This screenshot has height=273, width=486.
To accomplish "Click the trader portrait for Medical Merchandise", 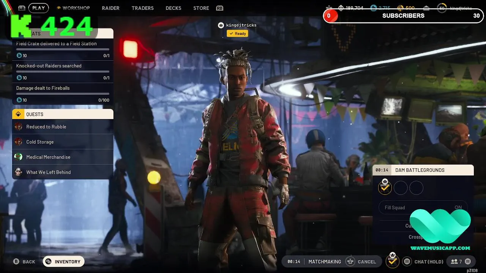I will (18, 157).
